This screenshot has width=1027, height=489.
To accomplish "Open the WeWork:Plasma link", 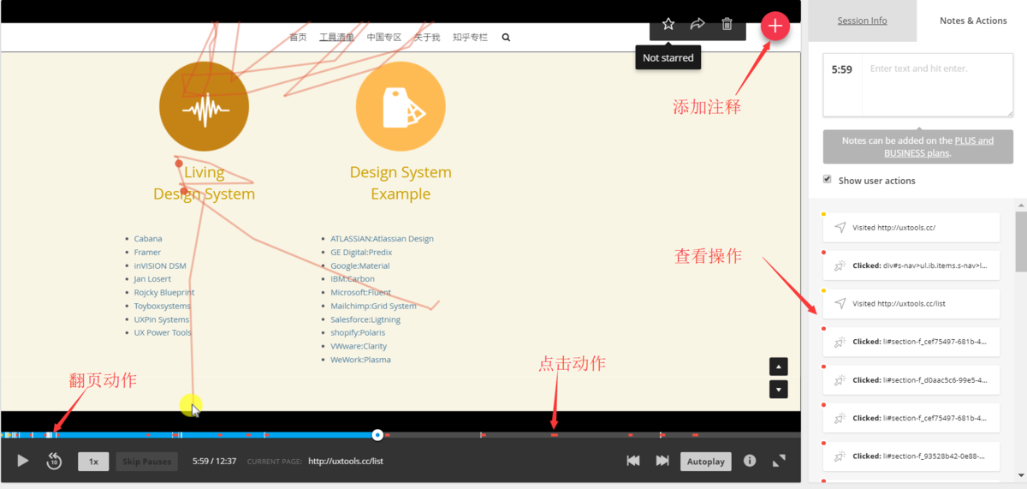I will click(360, 360).
